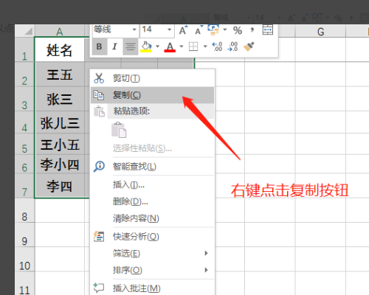Open accounting format dropdown arrow
The width and height of the screenshot is (369, 295).
click(x=224, y=30)
